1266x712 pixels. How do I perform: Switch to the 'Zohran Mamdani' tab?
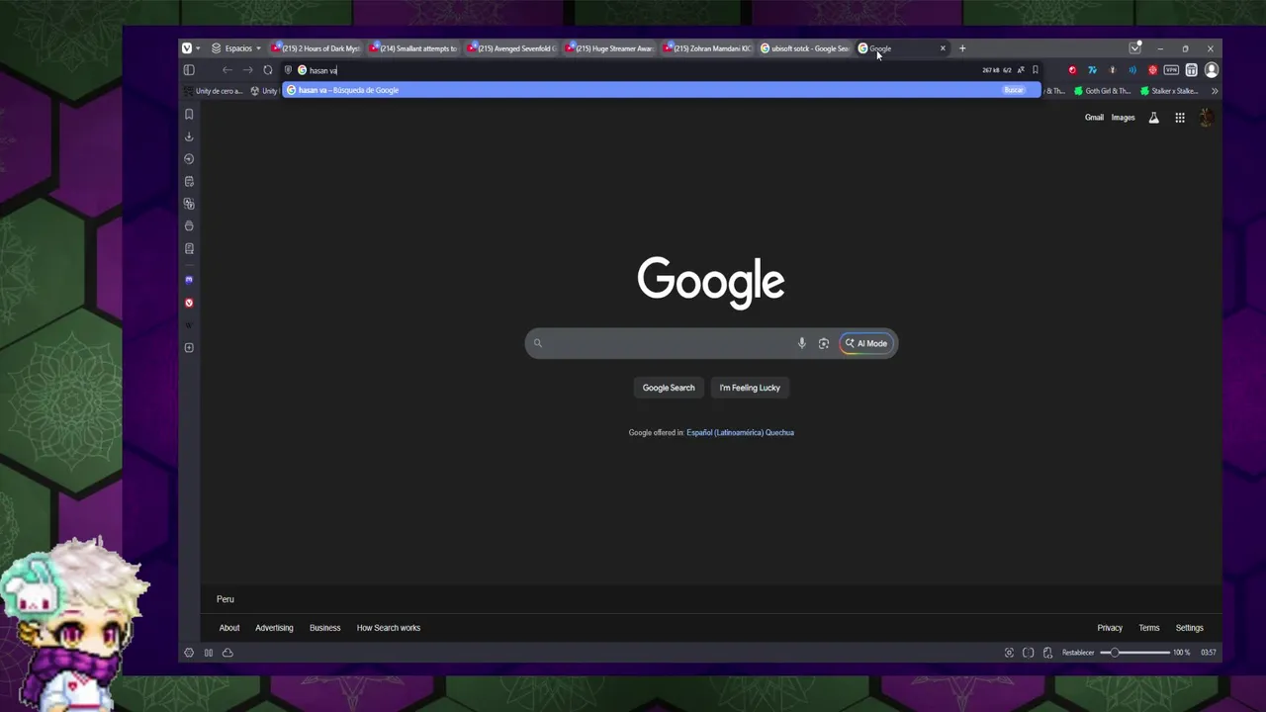tap(708, 48)
